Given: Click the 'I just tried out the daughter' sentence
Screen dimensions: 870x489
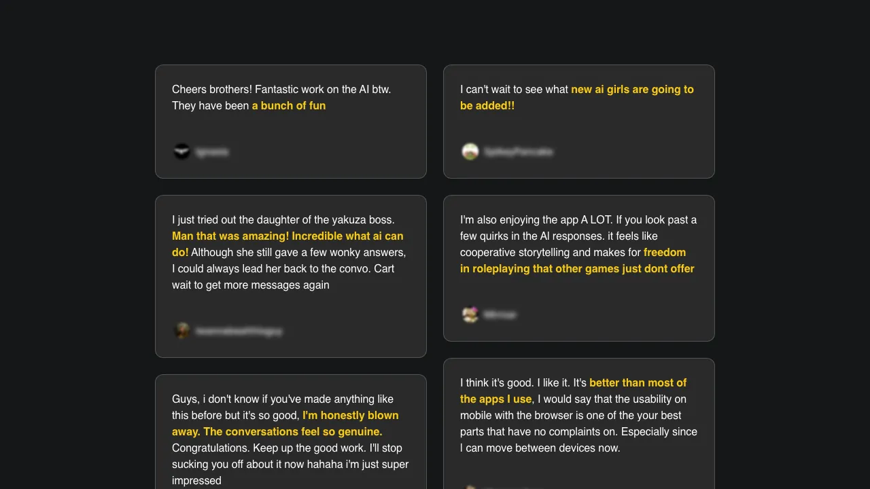Looking at the screenshot, I should coord(283,220).
